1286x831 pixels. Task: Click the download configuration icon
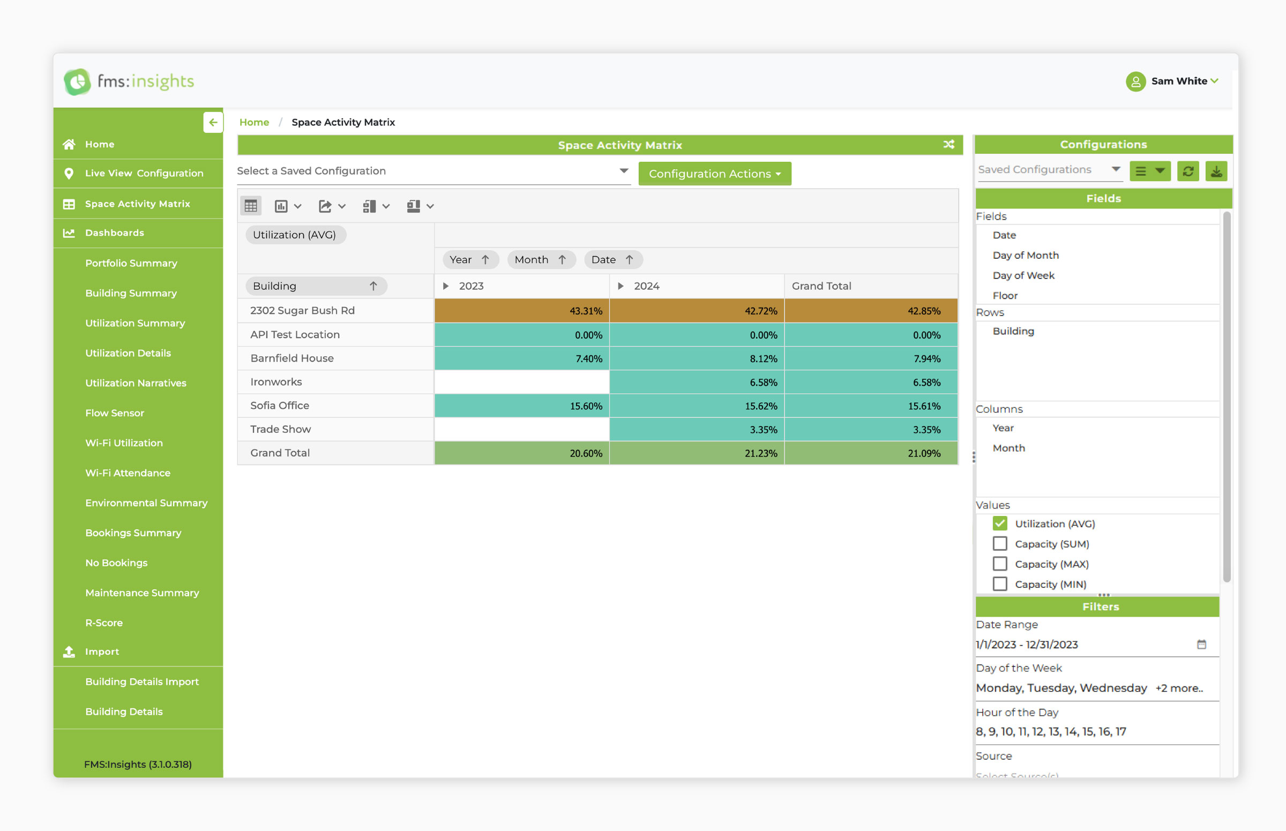click(x=1216, y=171)
